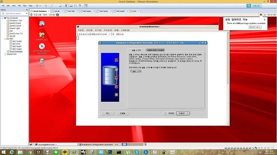Click the console view toolbar icon
Viewport: 277px width, 155px height.
tap(86, 6)
